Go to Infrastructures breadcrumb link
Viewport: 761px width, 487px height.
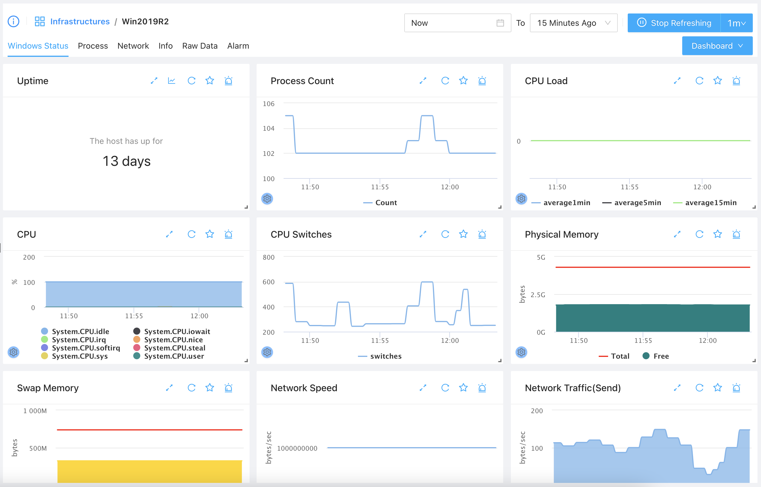pyautogui.click(x=80, y=21)
